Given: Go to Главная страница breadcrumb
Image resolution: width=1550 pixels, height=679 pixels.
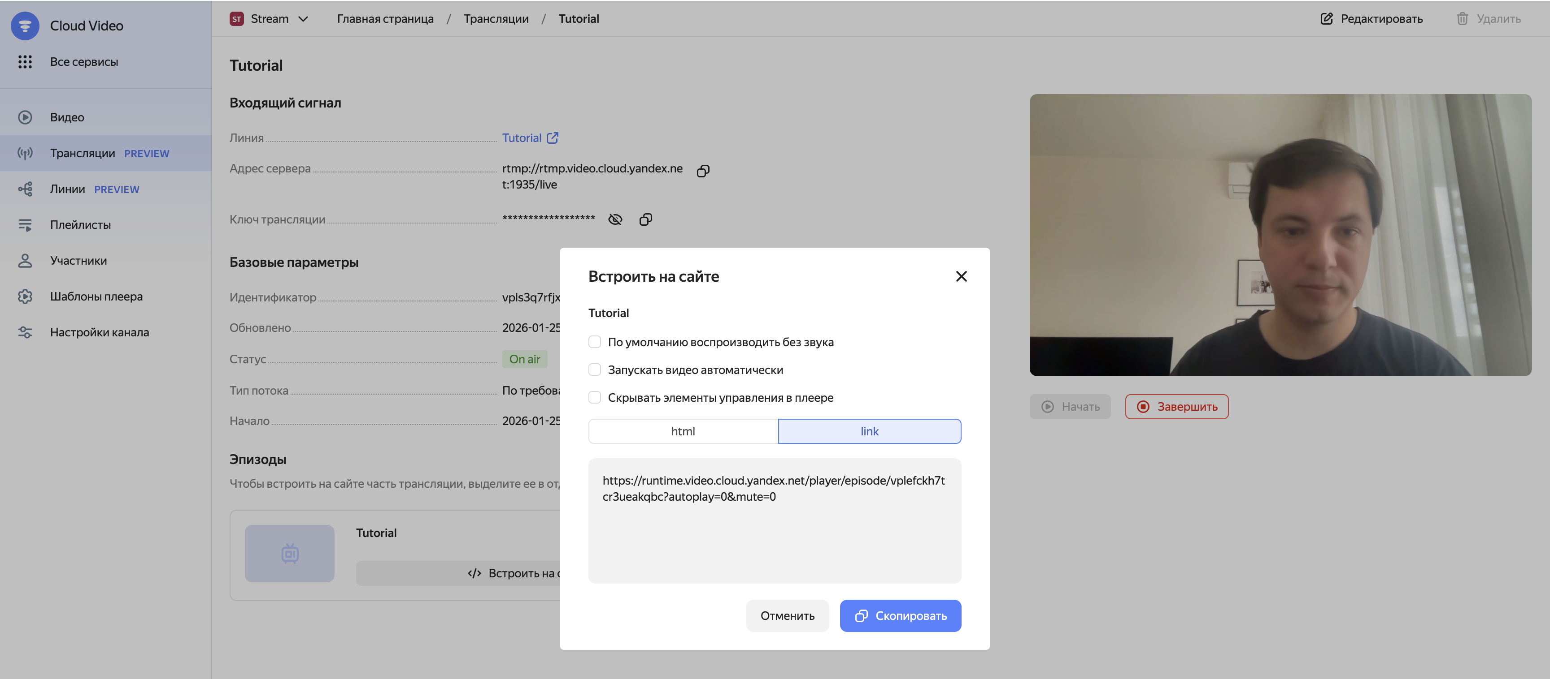Looking at the screenshot, I should [x=386, y=19].
